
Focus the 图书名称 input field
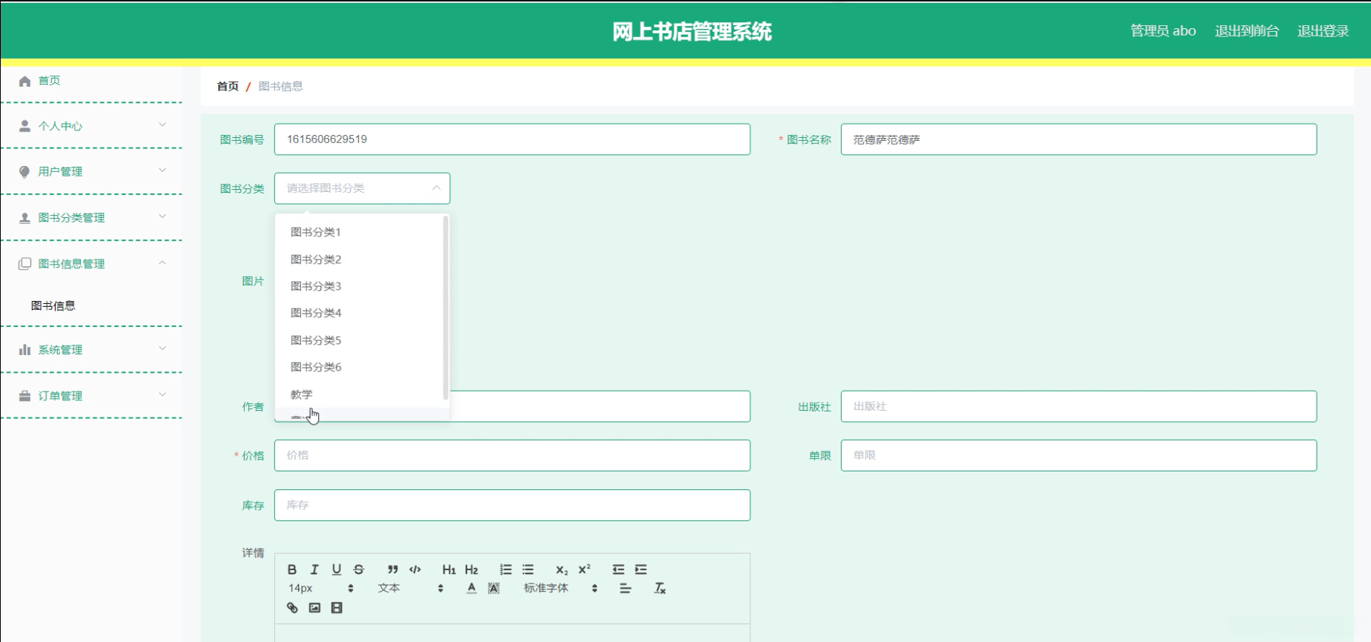1079,139
